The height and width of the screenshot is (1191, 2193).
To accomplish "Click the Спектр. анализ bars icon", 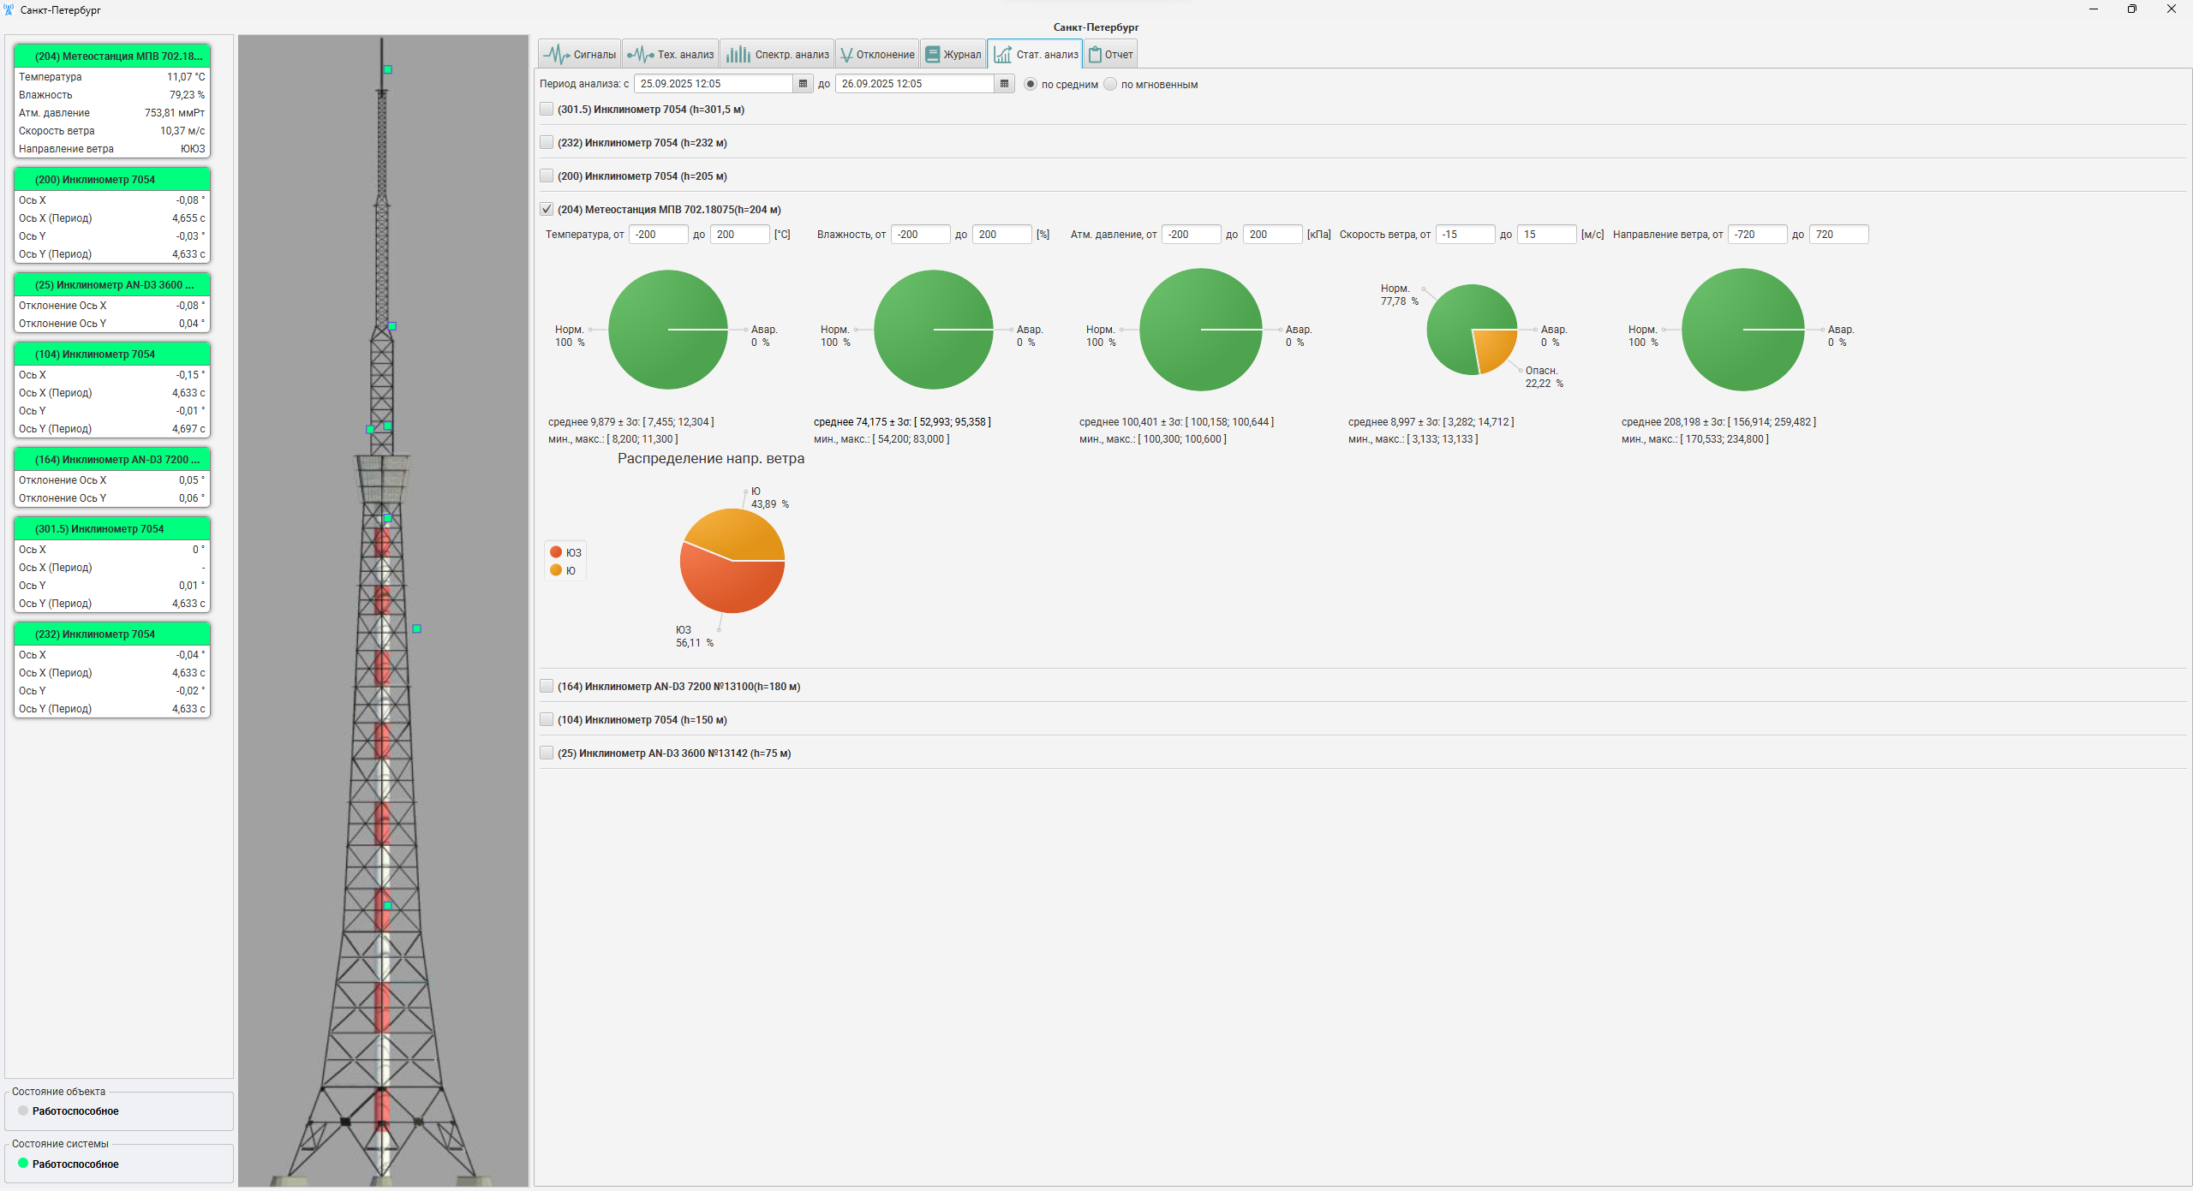I will click(x=738, y=55).
